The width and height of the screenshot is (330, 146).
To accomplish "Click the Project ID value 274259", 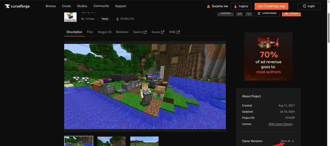I will pyautogui.click(x=290, y=118).
